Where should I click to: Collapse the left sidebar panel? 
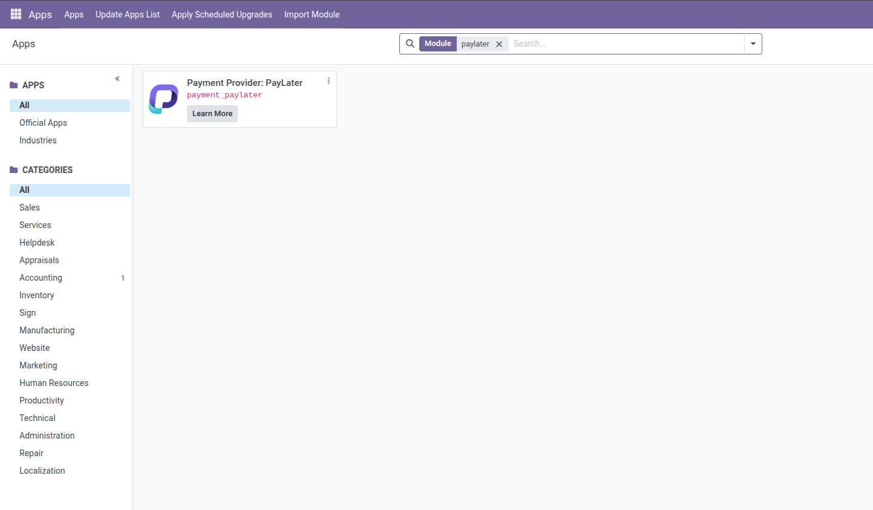pos(117,79)
